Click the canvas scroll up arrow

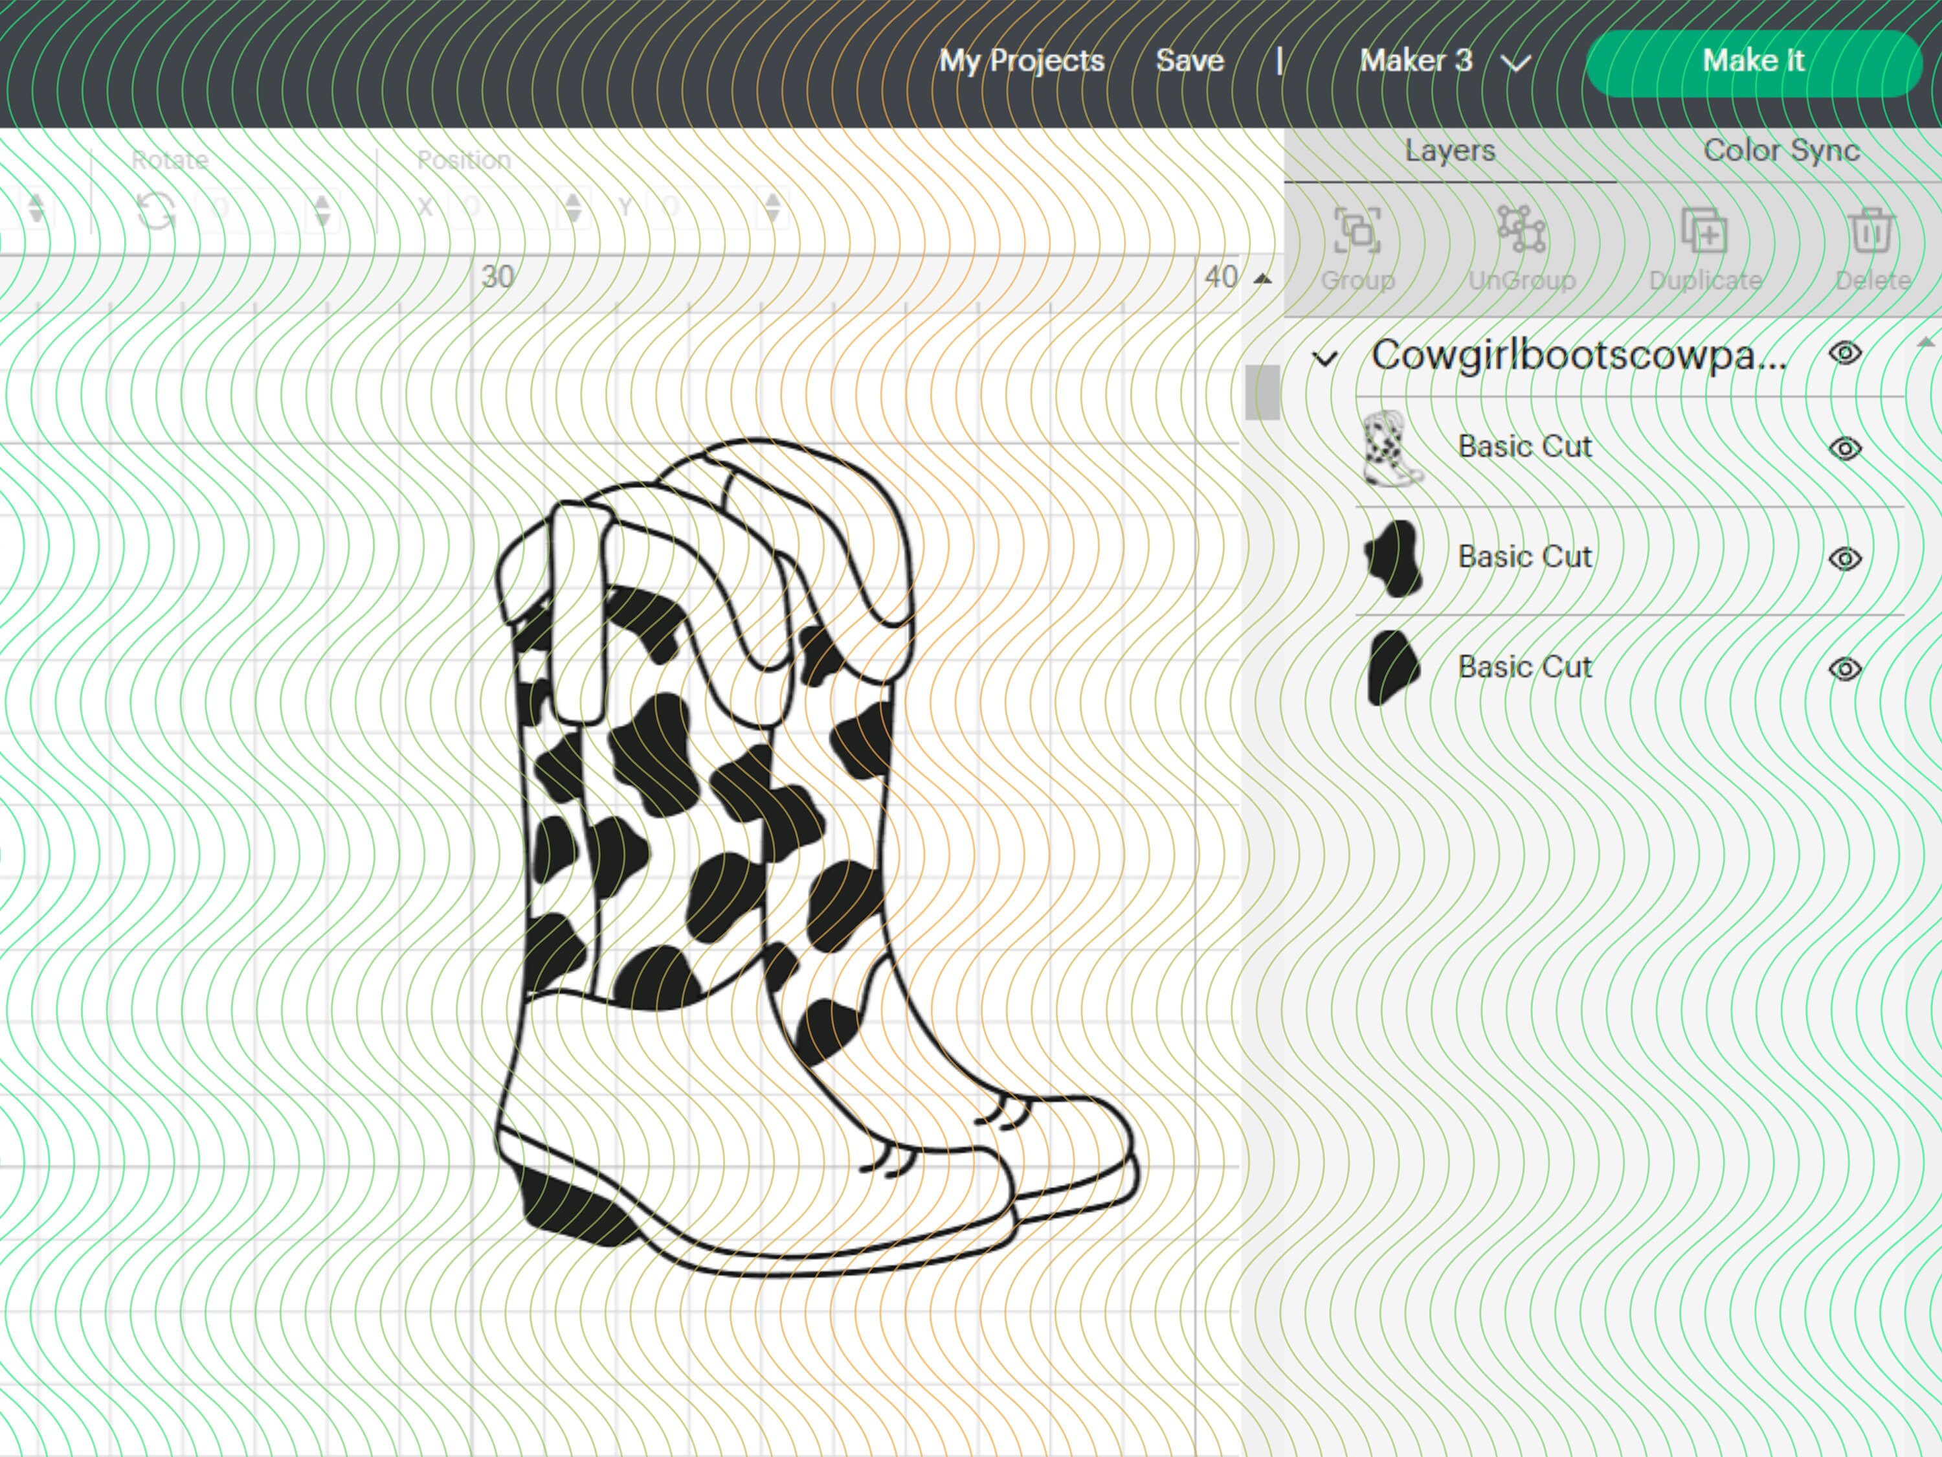pyautogui.click(x=1262, y=279)
